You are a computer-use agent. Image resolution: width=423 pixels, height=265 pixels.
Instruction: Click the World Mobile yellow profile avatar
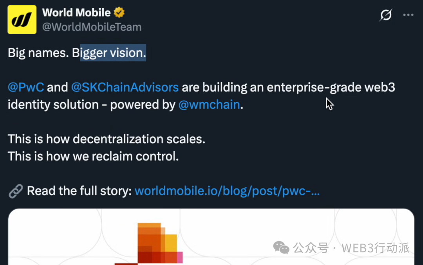coord(22,20)
